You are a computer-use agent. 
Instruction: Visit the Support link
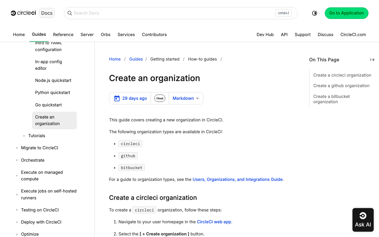click(x=303, y=34)
